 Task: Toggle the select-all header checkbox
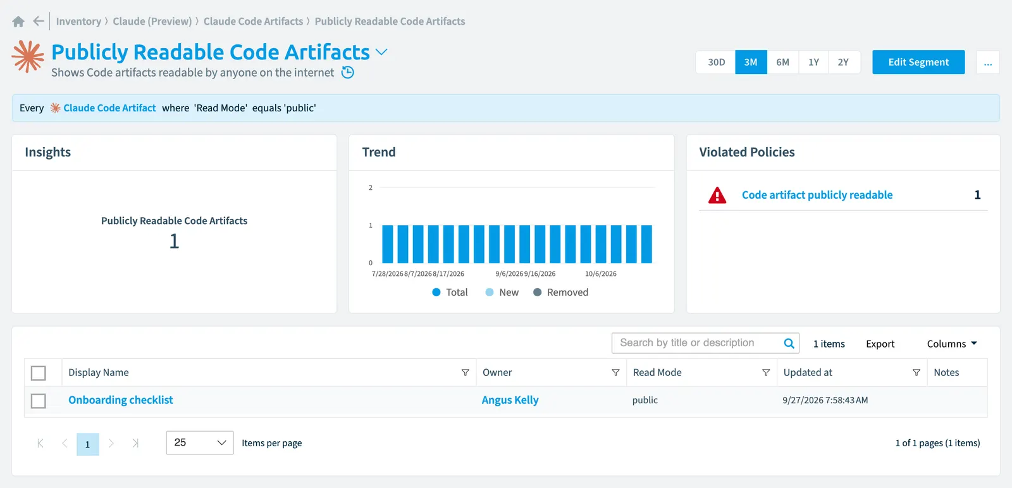pos(39,373)
